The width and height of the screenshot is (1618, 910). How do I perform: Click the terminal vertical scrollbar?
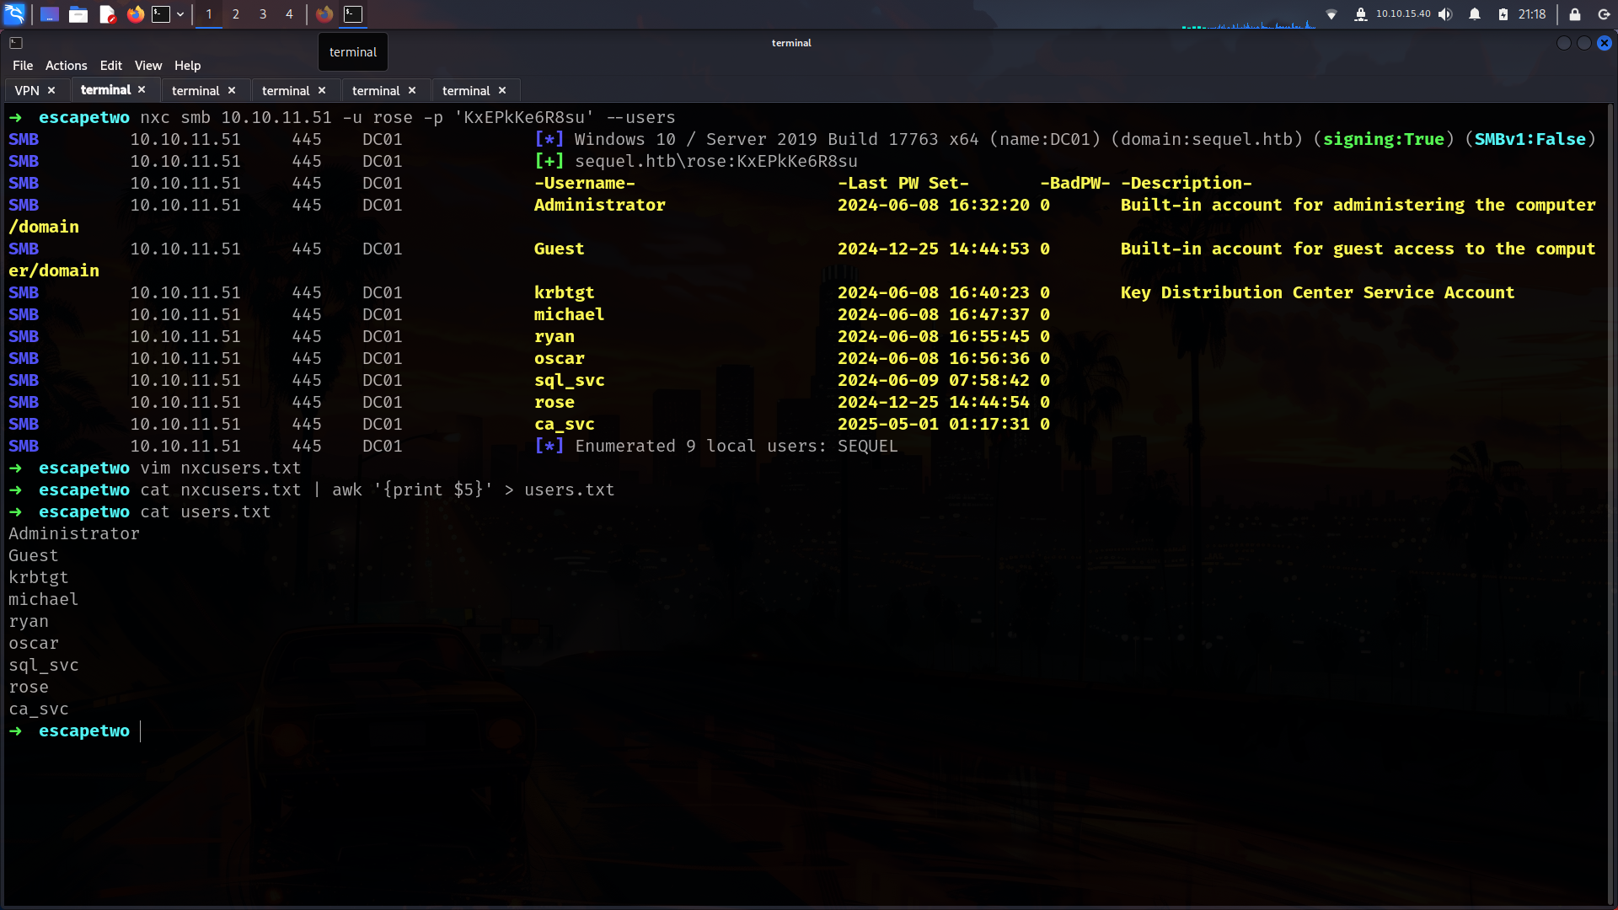click(x=1612, y=504)
